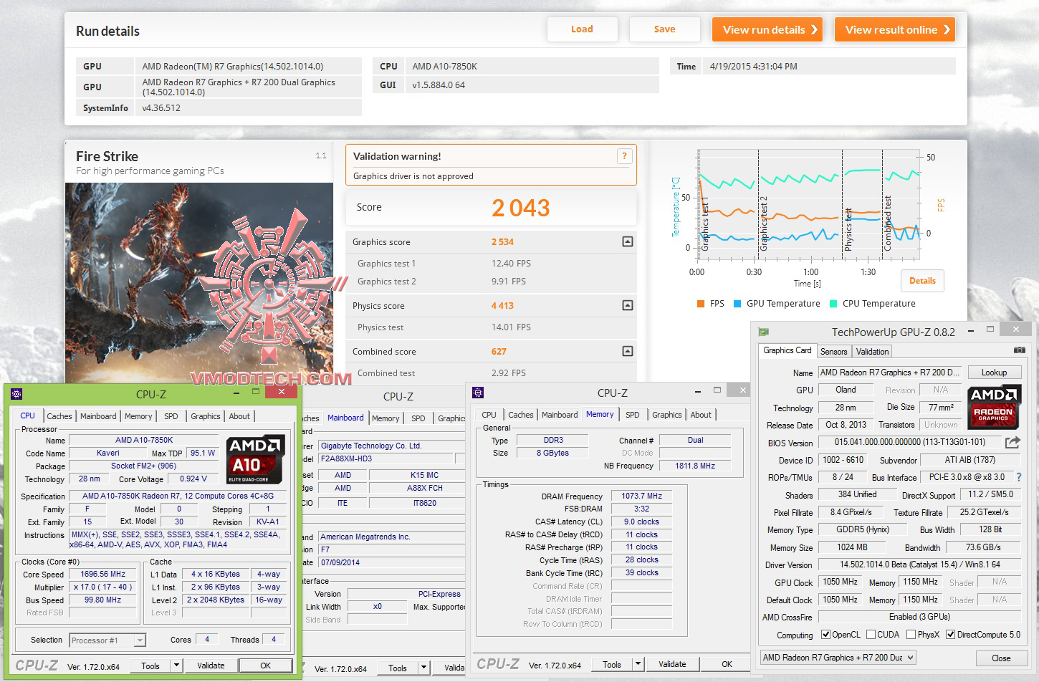Click the Lookup button in GPU-Z

(x=994, y=373)
